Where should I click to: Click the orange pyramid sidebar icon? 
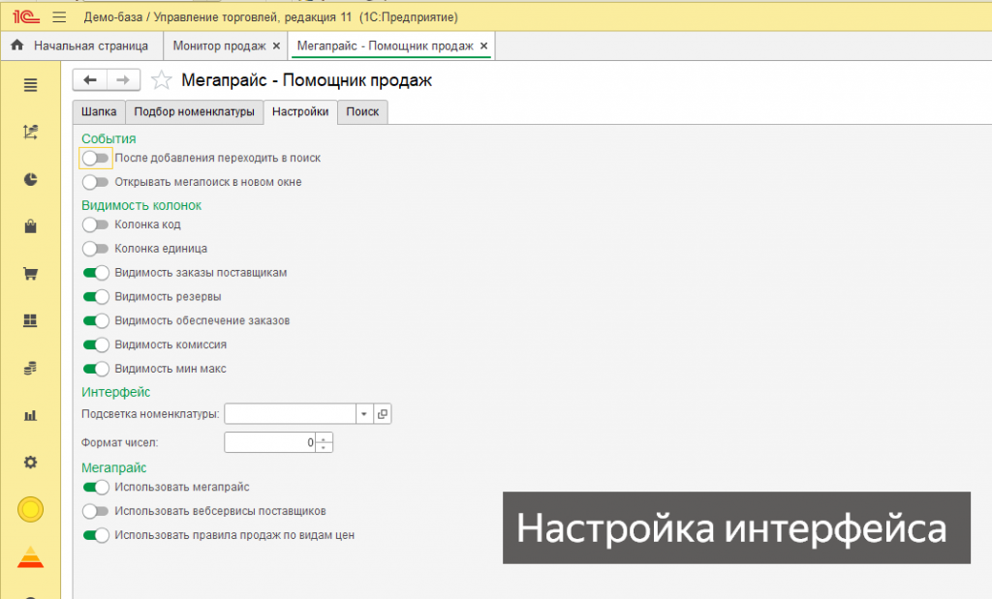pos(30,556)
